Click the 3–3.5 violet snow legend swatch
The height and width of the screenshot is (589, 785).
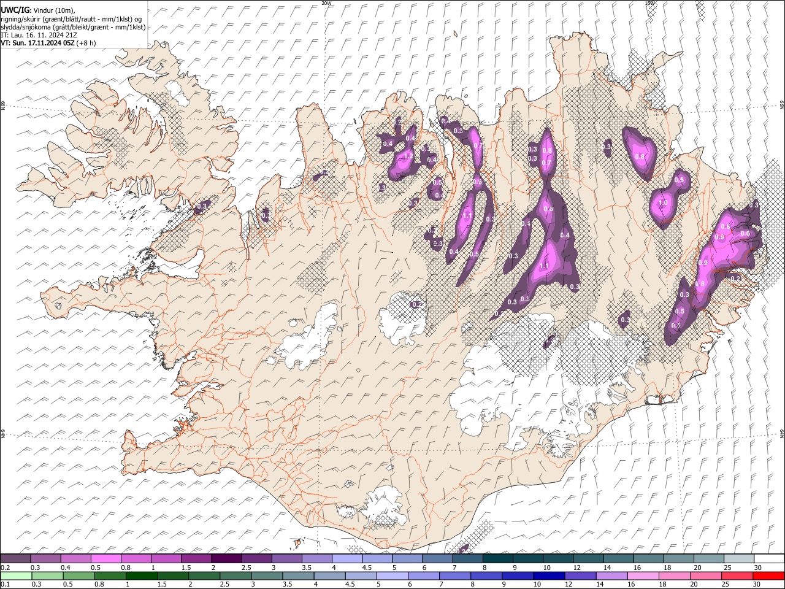(x=286, y=558)
